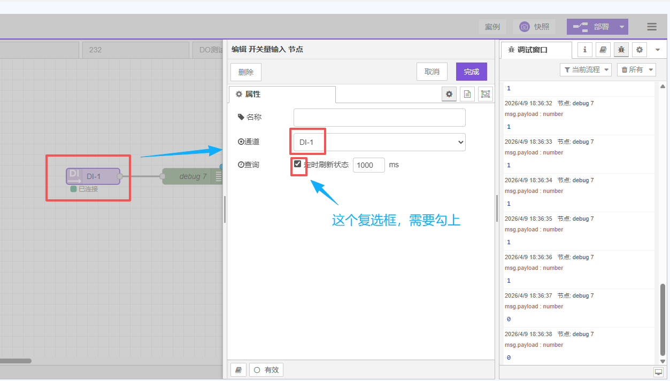The height and width of the screenshot is (381, 670).
Task: Open the 当前流程 filter dropdown
Action: [585, 69]
